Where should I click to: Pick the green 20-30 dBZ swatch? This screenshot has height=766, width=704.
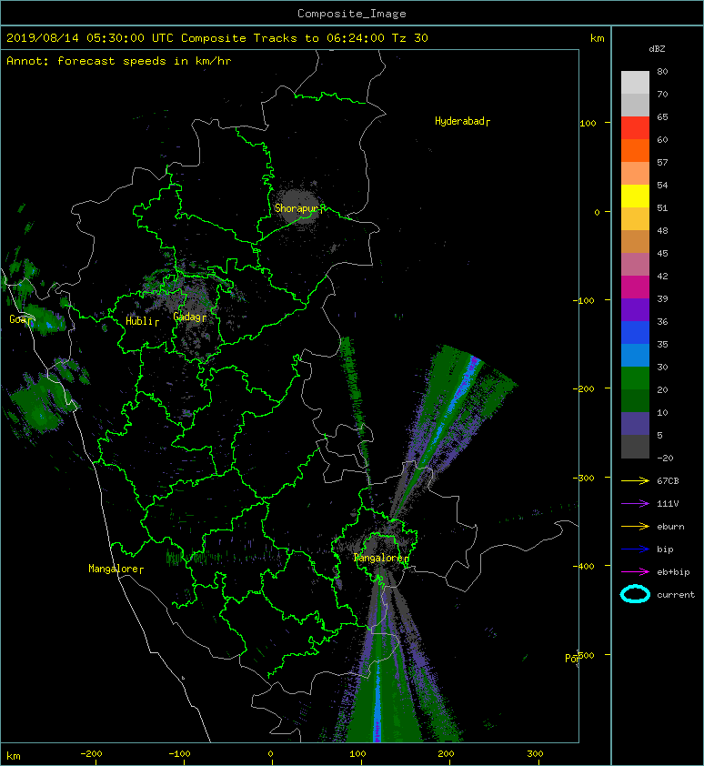pos(635,378)
